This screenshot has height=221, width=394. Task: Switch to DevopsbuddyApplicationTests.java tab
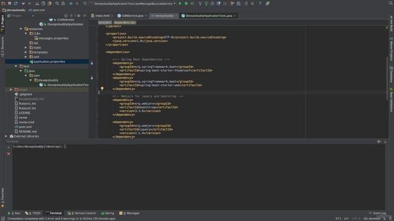[209, 15]
